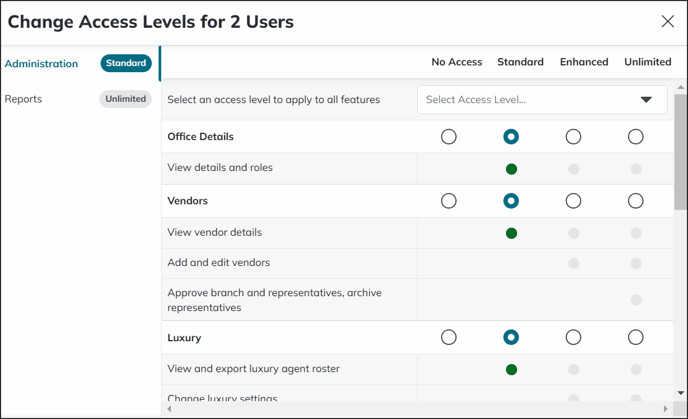Click 'Select an access level to apply to all features'
This screenshot has height=419, width=688.
pos(274,99)
